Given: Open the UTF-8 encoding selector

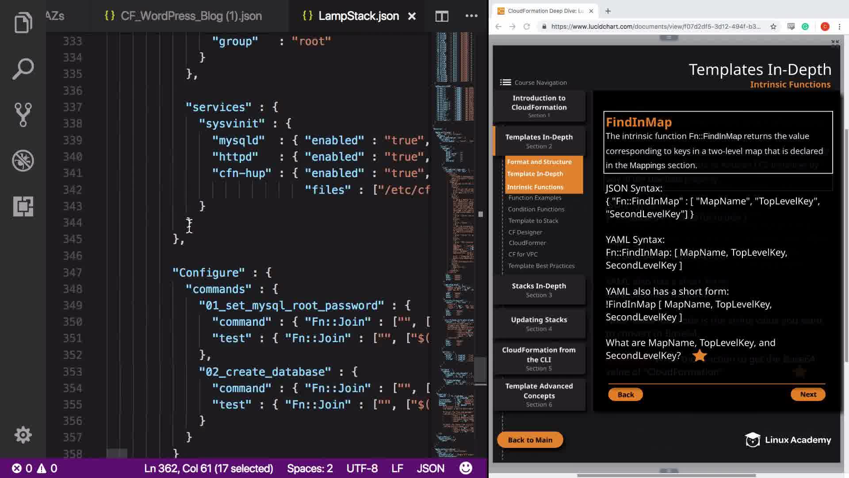Looking at the screenshot, I should point(362,468).
